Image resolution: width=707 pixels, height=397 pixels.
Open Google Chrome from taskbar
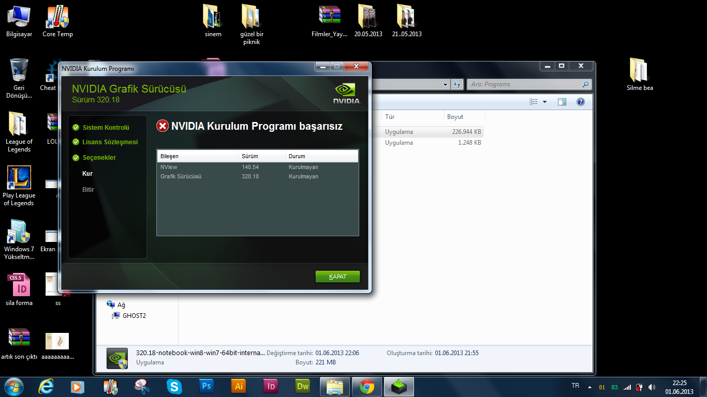pos(367,386)
